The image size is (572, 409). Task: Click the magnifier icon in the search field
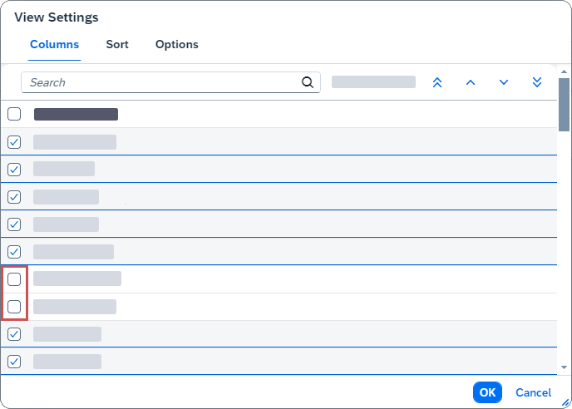[308, 82]
